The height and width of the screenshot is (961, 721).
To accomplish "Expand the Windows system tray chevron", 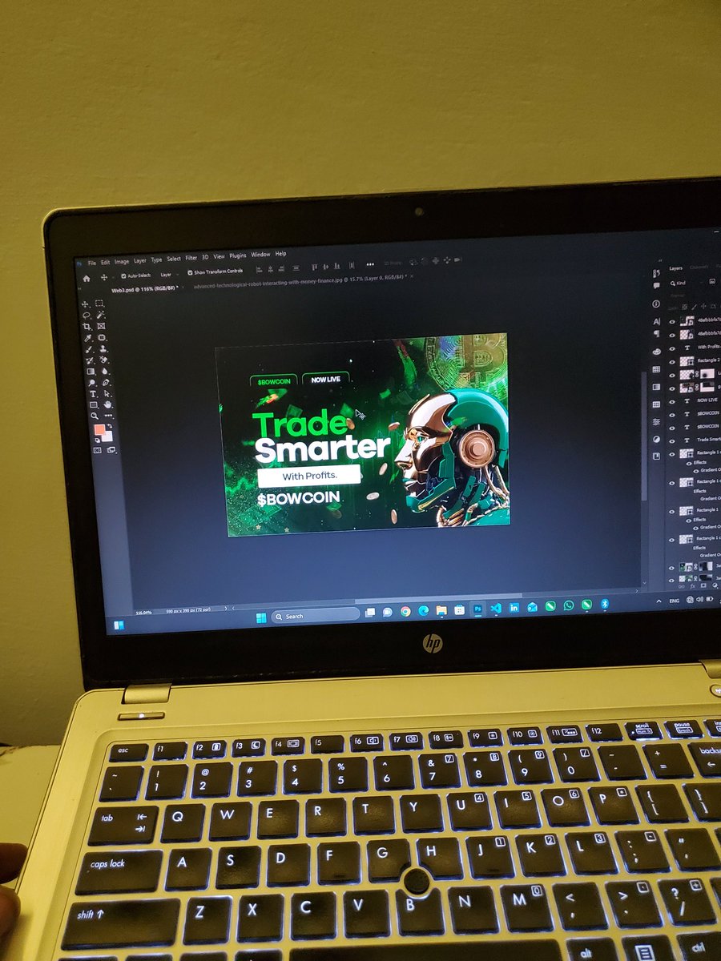I will [x=659, y=601].
